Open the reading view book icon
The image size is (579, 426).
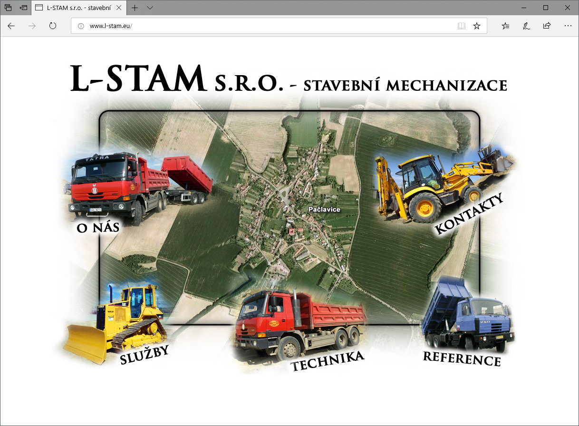coord(462,26)
